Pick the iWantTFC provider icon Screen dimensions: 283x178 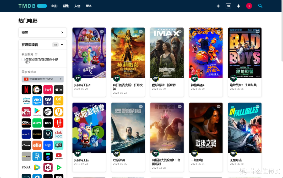(48, 101)
